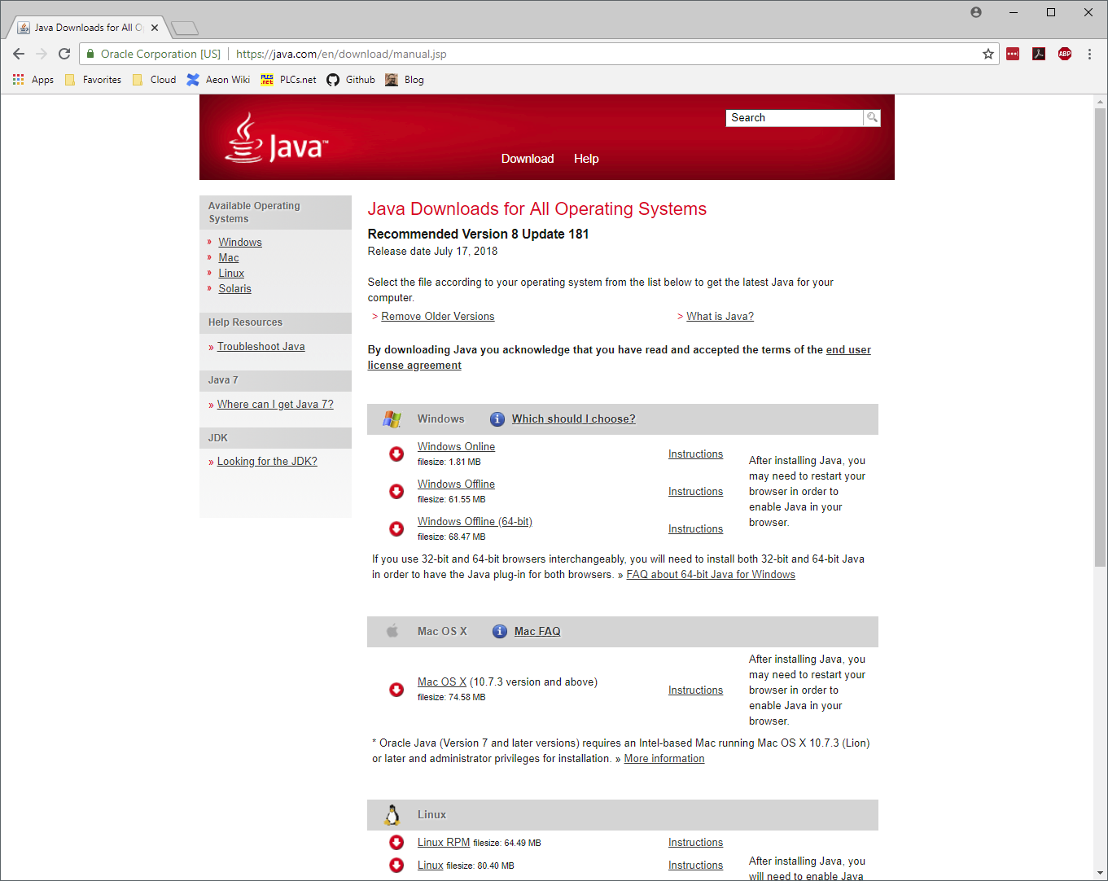
Task: Click the download icon beside Linux 80.40 MB
Action: click(x=396, y=866)
